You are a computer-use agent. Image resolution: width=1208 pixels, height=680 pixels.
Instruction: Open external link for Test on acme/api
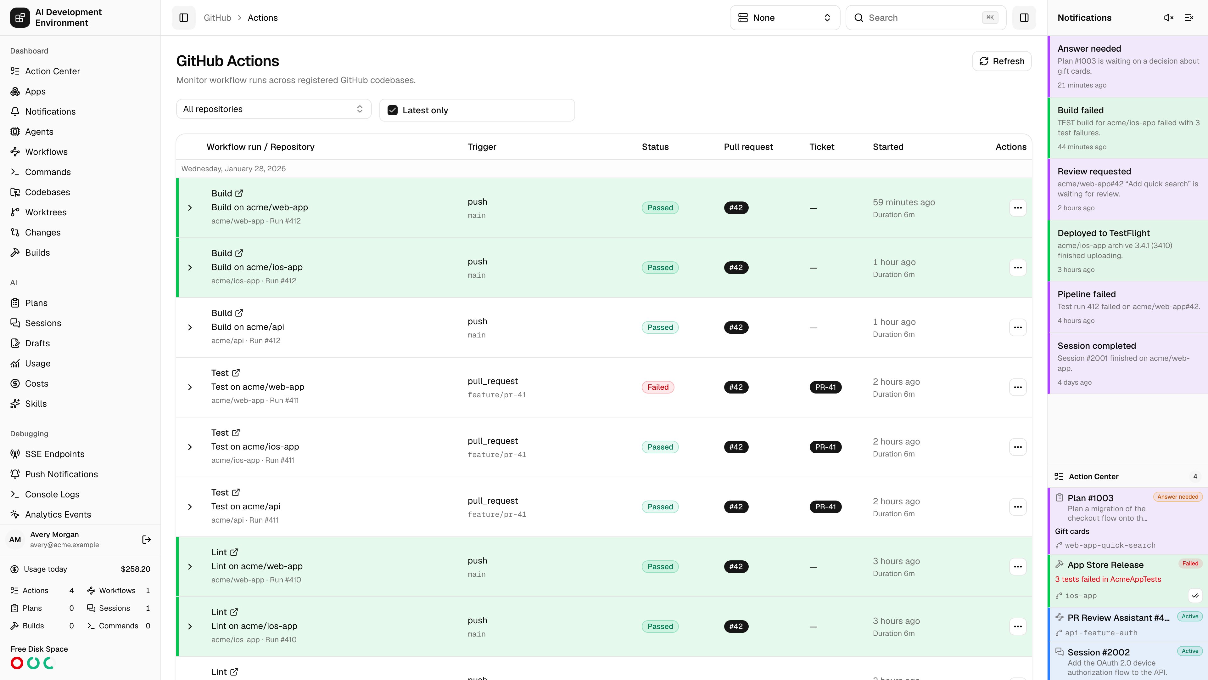coord(236,493)
